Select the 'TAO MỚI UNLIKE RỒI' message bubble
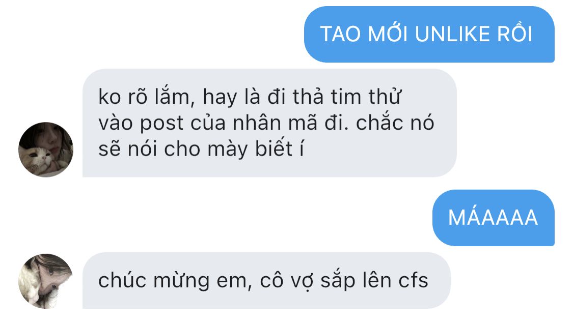Screen dimensions: 573x324 point(429,34)
